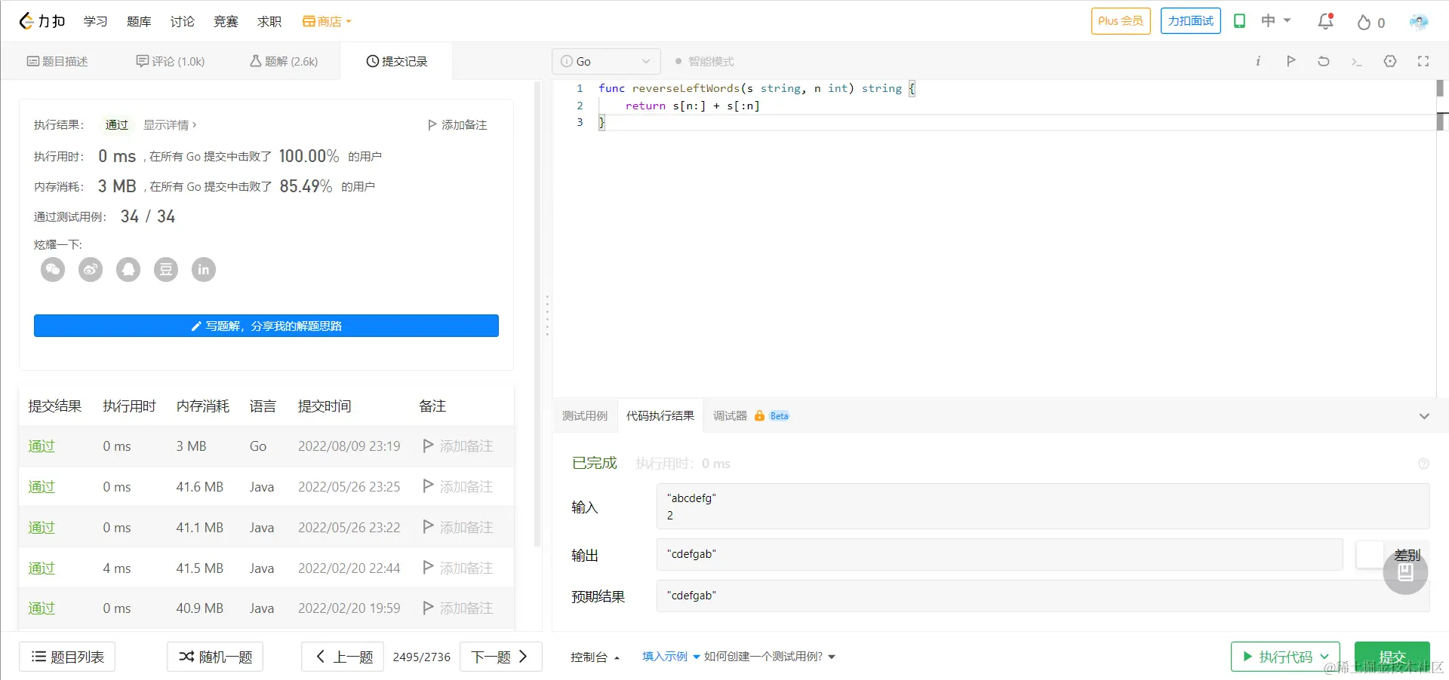Open editor settings gear
The image size is (1449, 680).
[x=1390, y=61]
